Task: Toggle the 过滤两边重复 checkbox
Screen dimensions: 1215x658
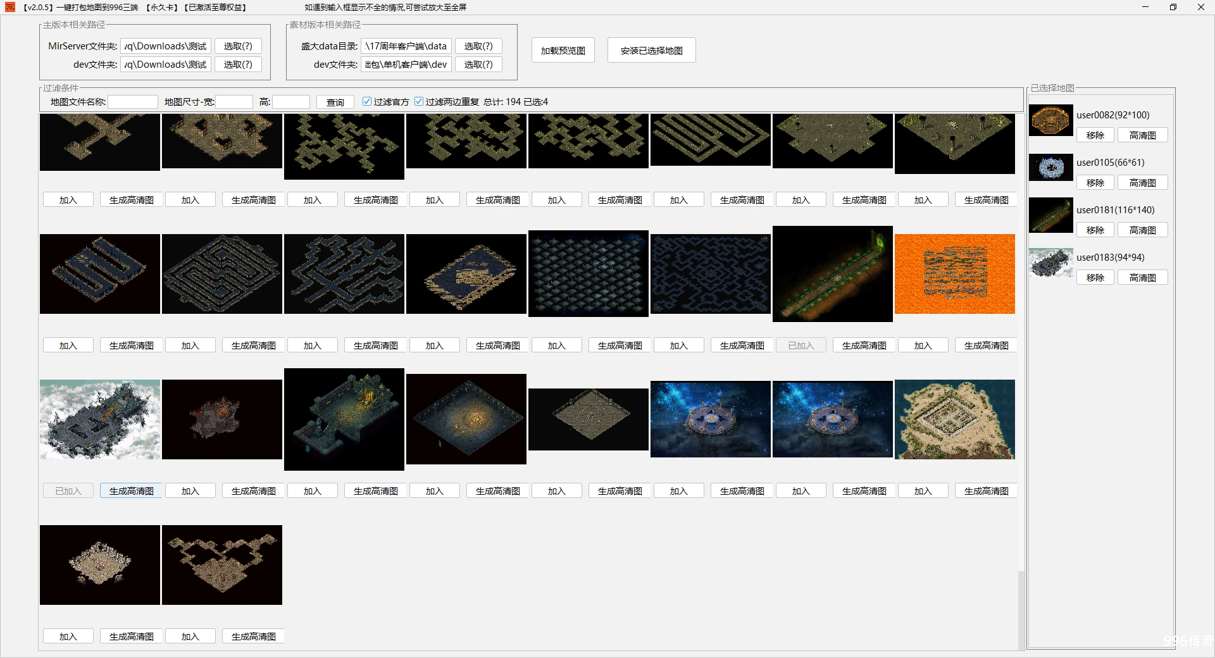Action: [419, 101]
